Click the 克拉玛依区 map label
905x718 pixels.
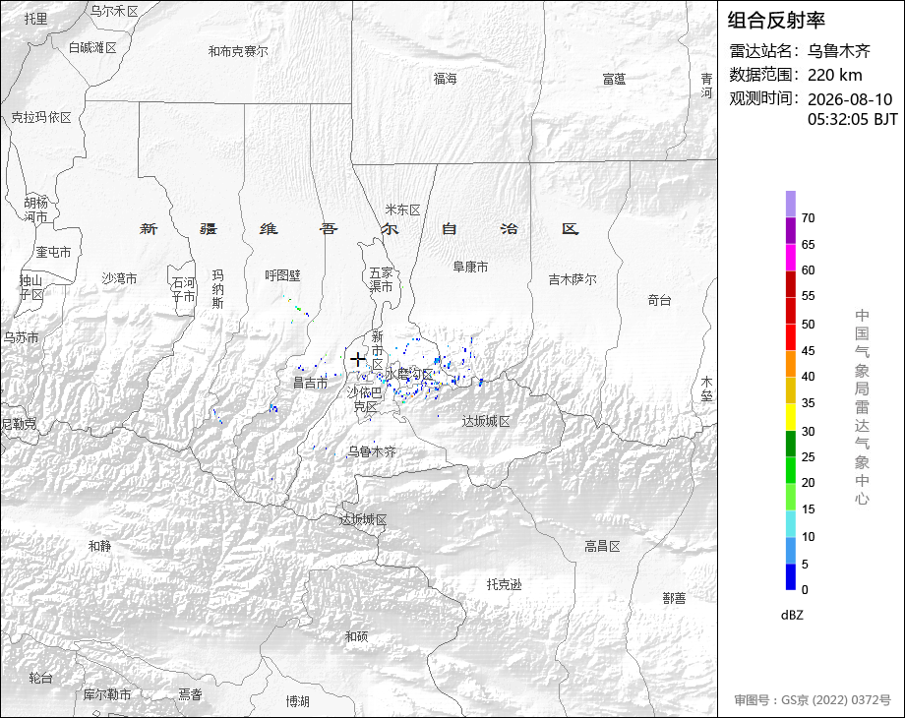click(x=41, y=118)
